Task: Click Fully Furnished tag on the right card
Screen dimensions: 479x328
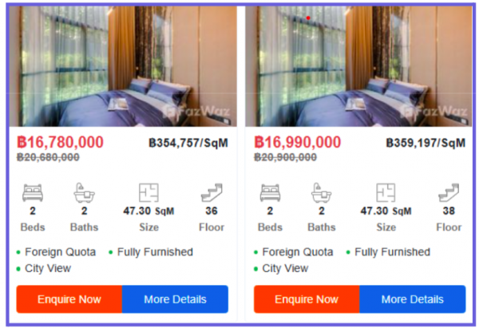Action: click(x=392, y=252)
